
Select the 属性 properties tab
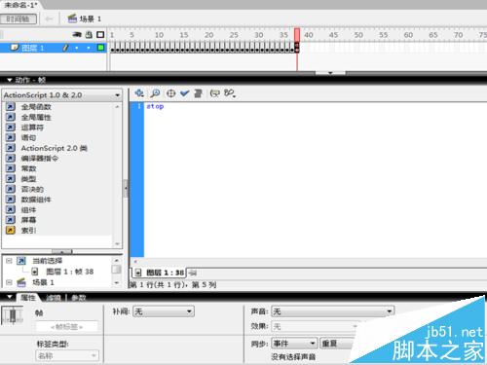(27, 297)
